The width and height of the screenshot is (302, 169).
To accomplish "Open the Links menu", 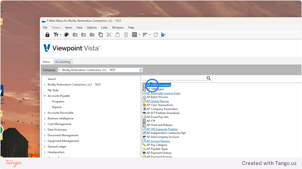I will click(104, 28).
